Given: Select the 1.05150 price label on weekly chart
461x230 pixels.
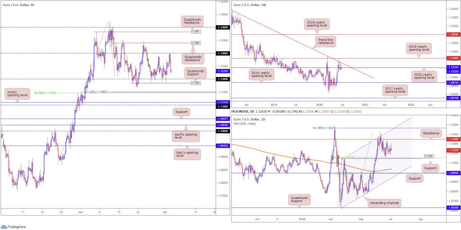Looking at the screenshot, I should [453, 98].
